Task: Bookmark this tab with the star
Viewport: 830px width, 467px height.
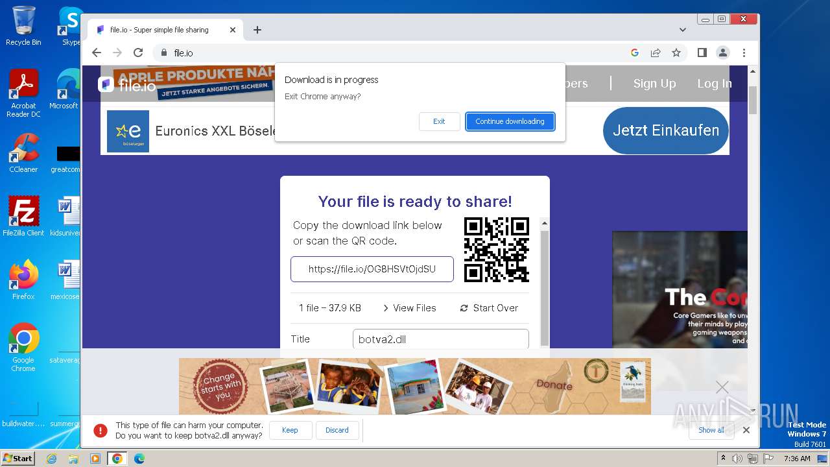Action: pyautogui.click(x=676, y=53)
